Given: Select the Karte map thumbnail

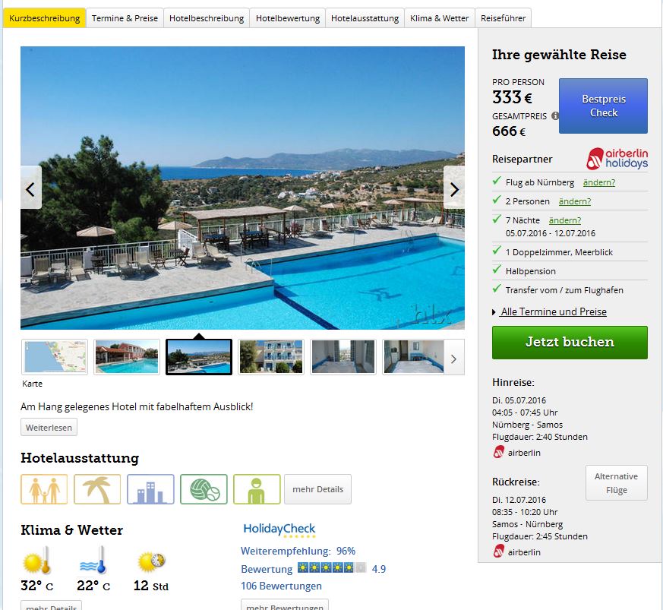Looking at the screenshot, I should click(55, 356).
